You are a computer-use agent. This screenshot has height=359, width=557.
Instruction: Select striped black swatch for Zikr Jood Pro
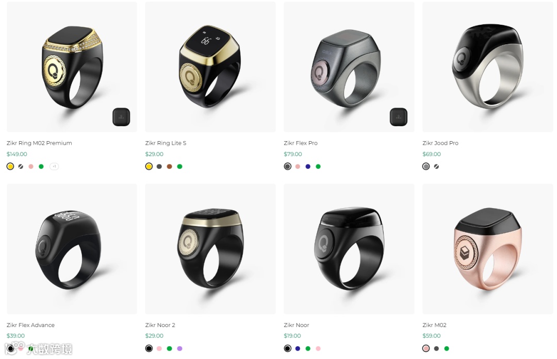[436, 166]
